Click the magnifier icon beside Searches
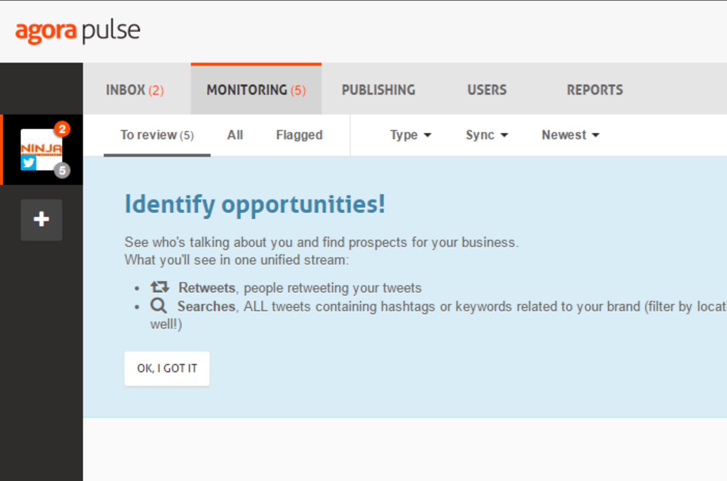Viewport: 727px width, 481px height. pyautogui.click(x=158, y=306)
